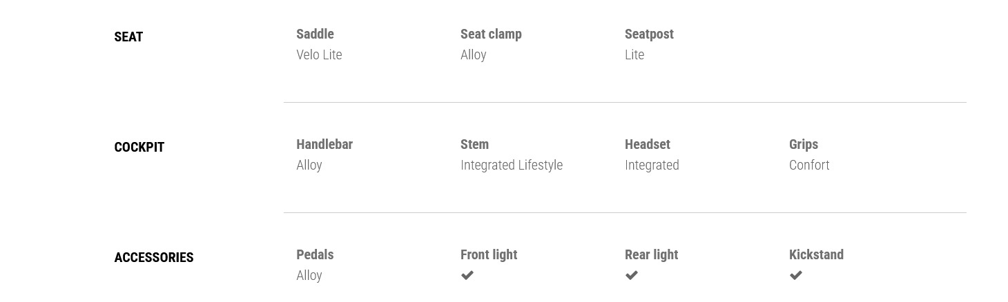Screen dimensions: 1008x302
Task: Click the Front light label
Action: point(489,254)
